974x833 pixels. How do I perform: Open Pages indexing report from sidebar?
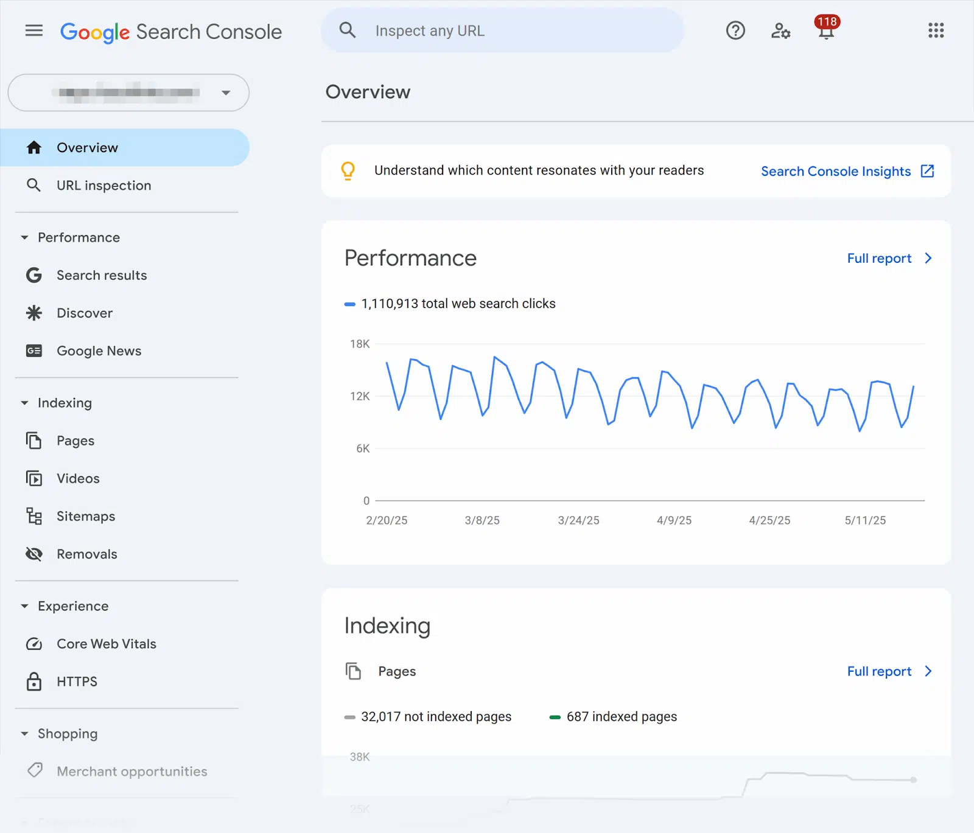point(125,441)
